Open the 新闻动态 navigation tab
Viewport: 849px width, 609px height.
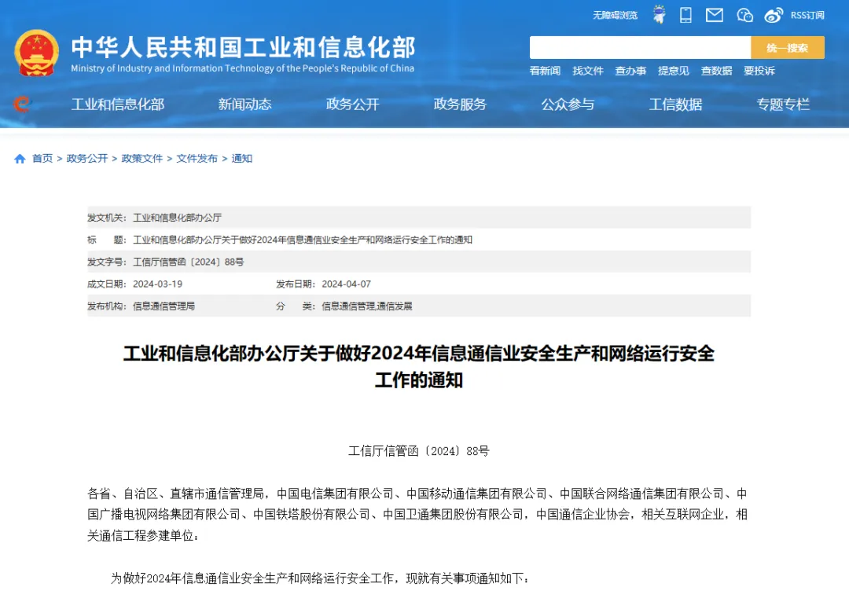point(244,105)
